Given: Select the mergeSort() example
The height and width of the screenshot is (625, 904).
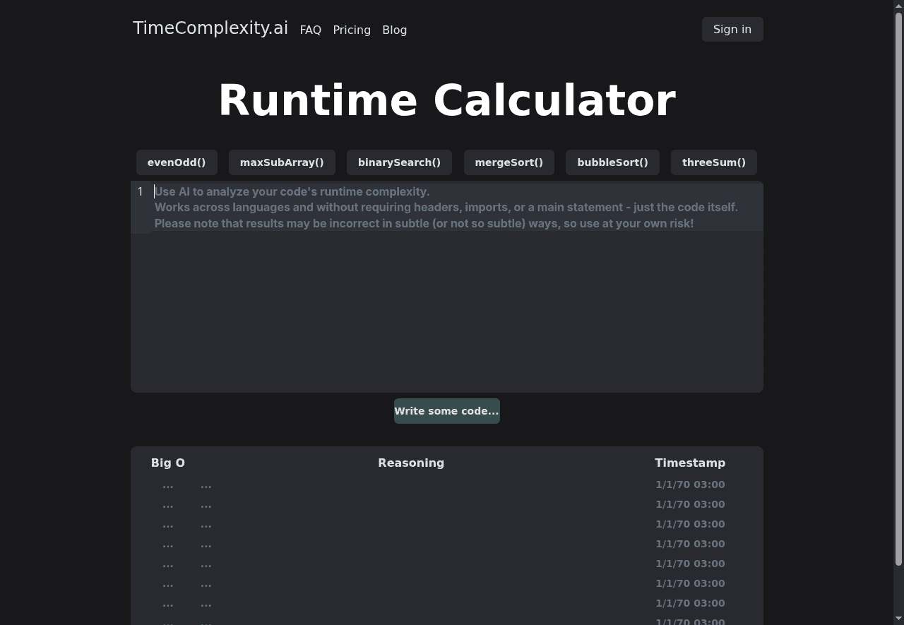Looking at the screenshot, I should 509,162.
